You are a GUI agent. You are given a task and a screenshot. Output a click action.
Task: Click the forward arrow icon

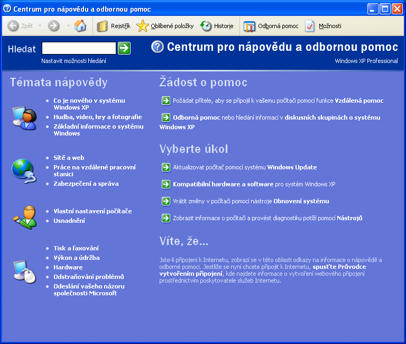53,26
